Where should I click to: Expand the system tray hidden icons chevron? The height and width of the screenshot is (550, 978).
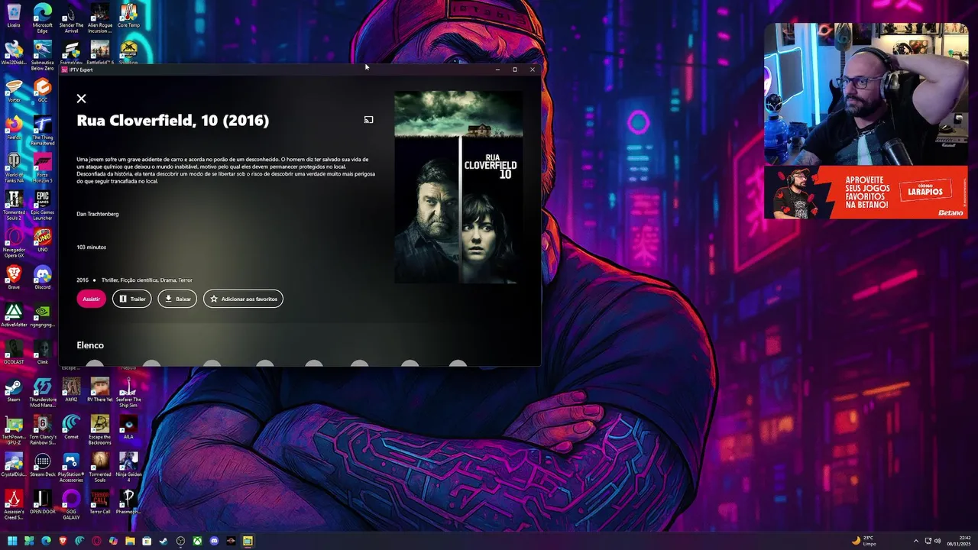(916, 541)
